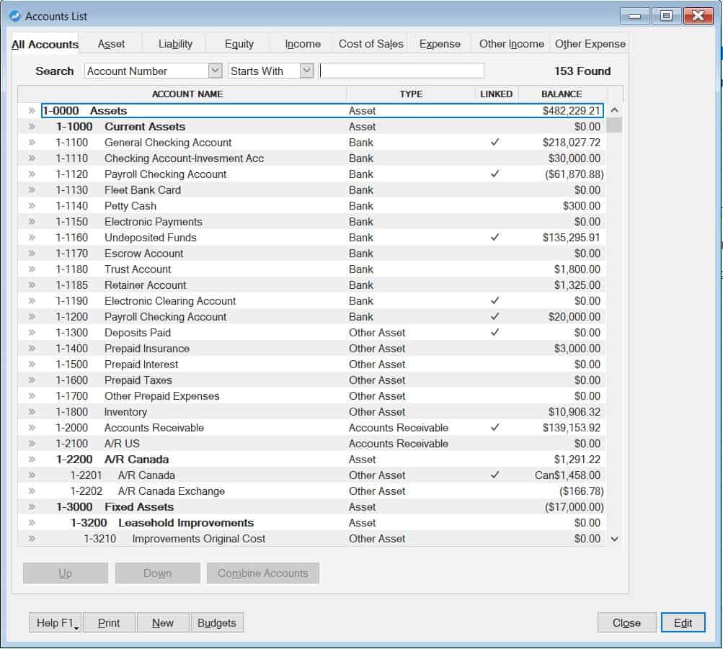Open the Other Expense tab
The image size is (723, 649).
pyautogui.click(x=590, y=44)
